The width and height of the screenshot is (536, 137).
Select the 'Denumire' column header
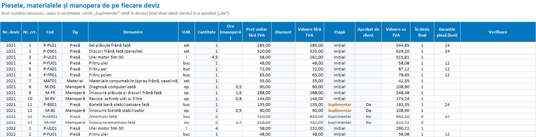[x=133, y=32]
